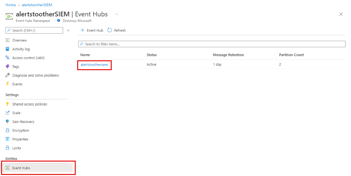Close the Event Hubs blade
This screenshot has height=176, width=351.
(341, 14)
